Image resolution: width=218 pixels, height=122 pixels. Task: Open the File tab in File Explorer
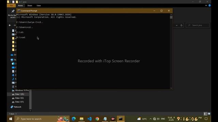(11, 5)
